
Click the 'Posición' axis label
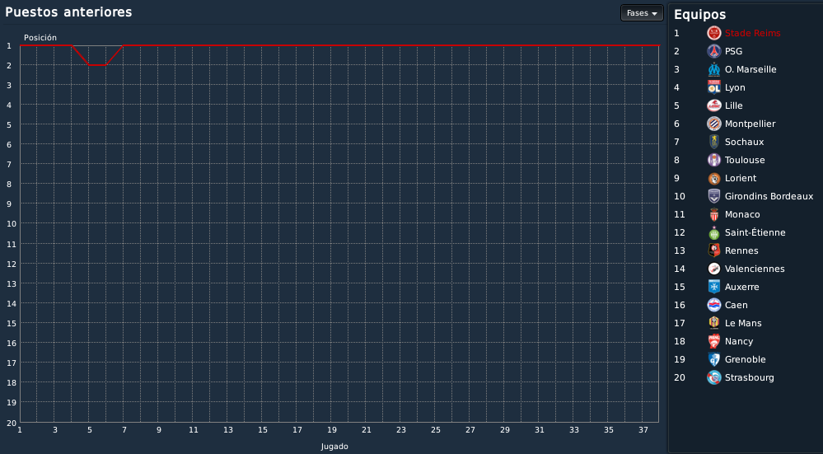pos(40,38)
